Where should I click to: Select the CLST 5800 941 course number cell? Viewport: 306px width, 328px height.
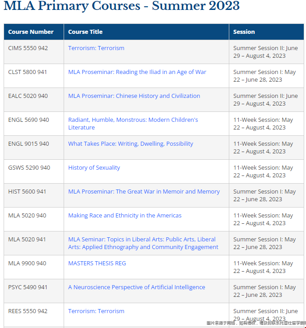point(28,72)
